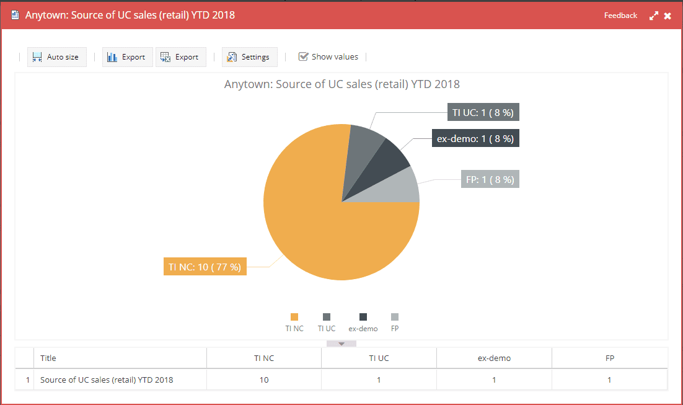Toggle the FP legend swatch

pyautogui.click(x=395, y=317)
